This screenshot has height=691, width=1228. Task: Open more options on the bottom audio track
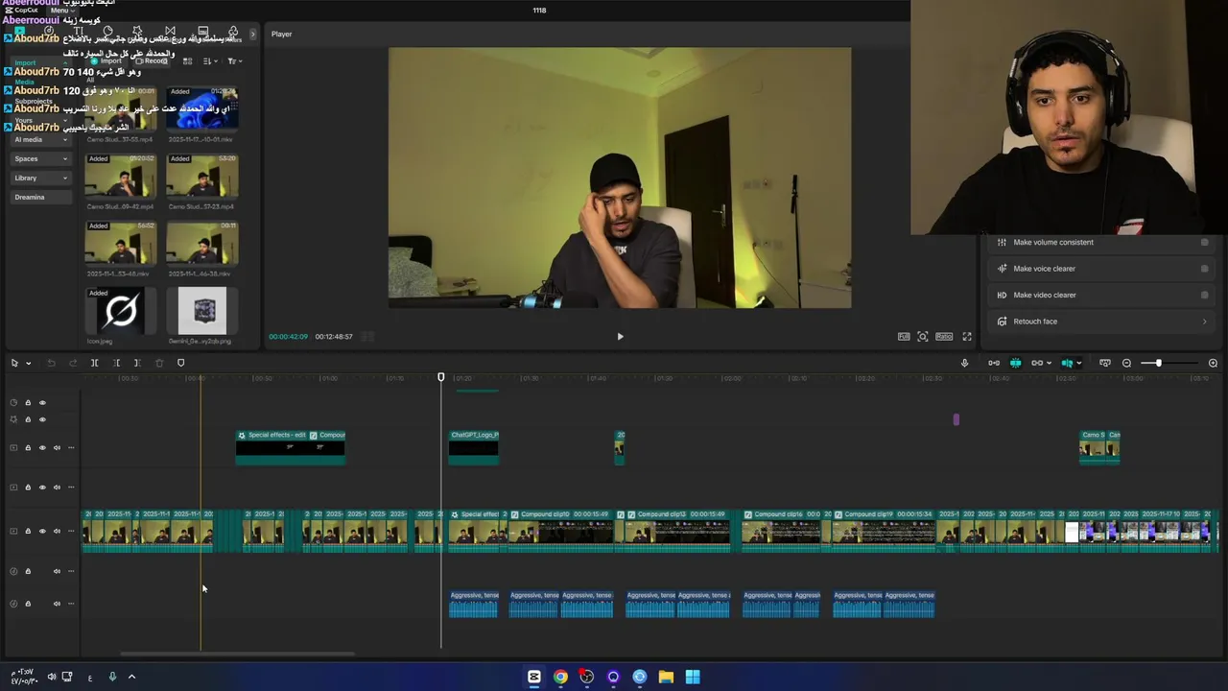70,604
